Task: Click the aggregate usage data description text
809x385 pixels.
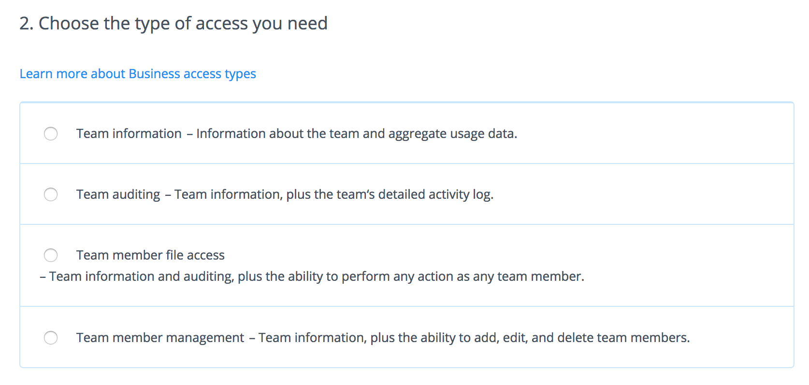Action: (357, 134)
